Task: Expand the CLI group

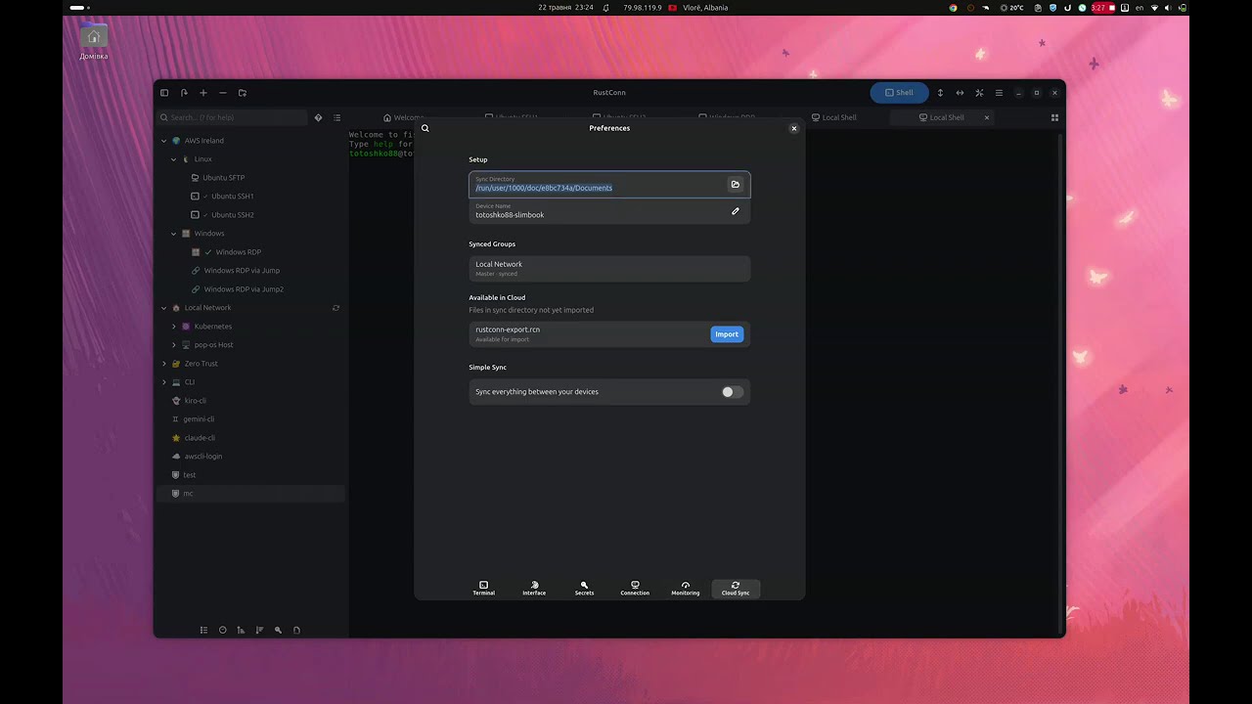Action: (164, 382)
